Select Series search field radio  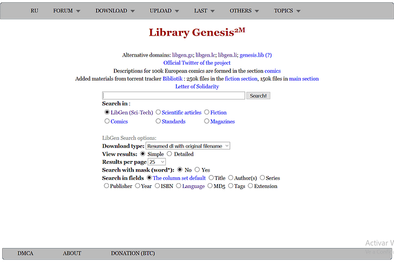[x=262, y=178]
